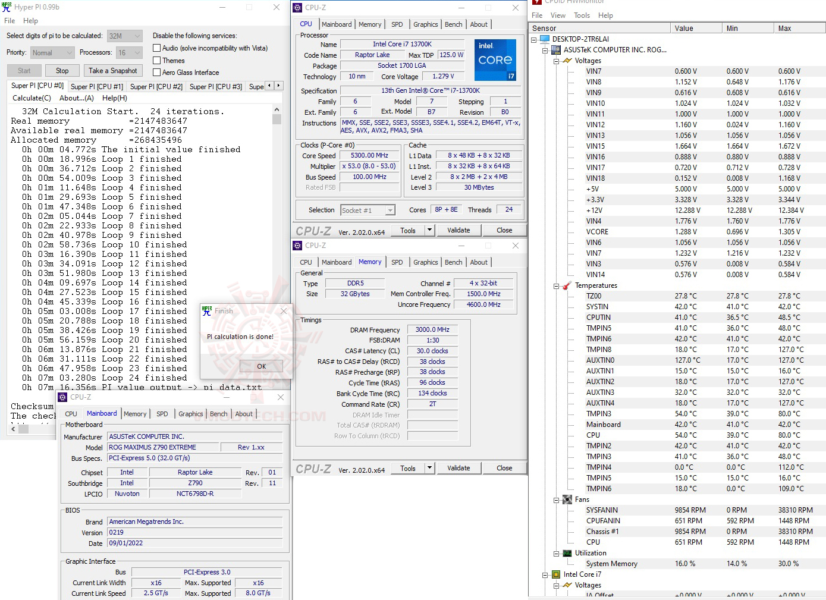
Task: Open the View menu in HWMonitor
Action: point(558,15)
